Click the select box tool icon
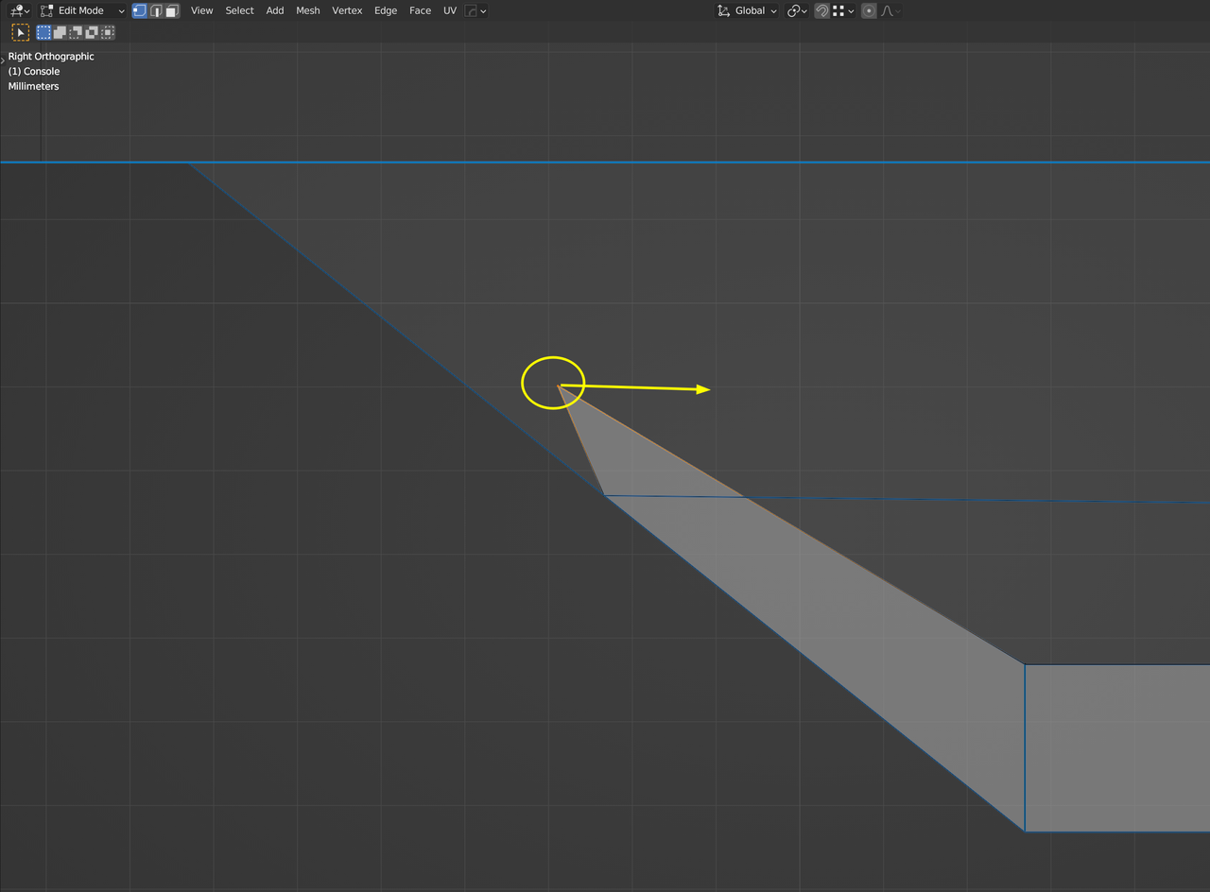Viewport: 1210px width, 892px height. click(20, 32)
